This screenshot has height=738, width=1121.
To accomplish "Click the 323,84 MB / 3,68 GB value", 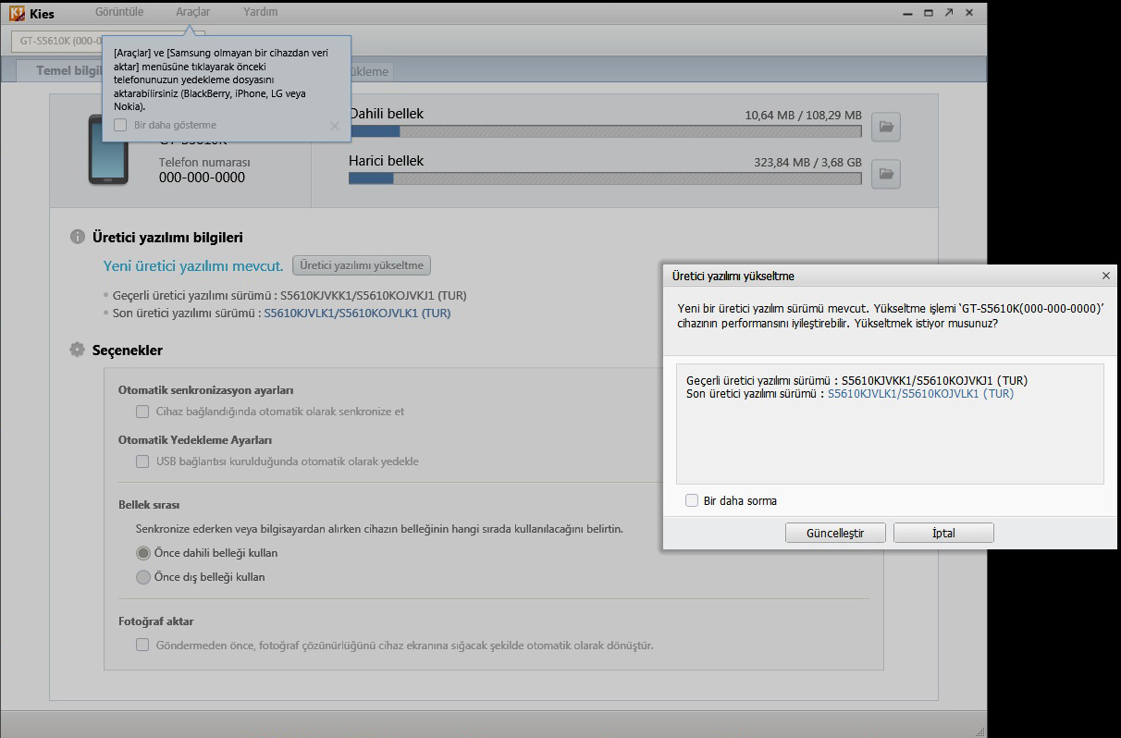I will pos(807,162).
